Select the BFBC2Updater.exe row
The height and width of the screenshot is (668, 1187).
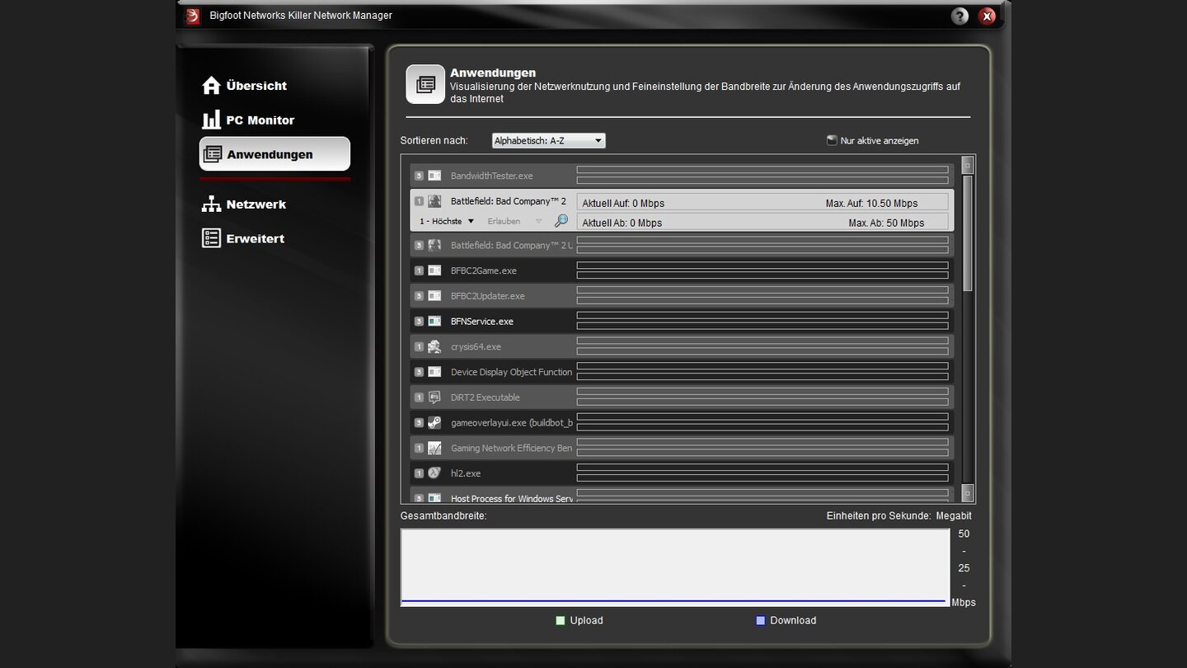tap(682, 296)
